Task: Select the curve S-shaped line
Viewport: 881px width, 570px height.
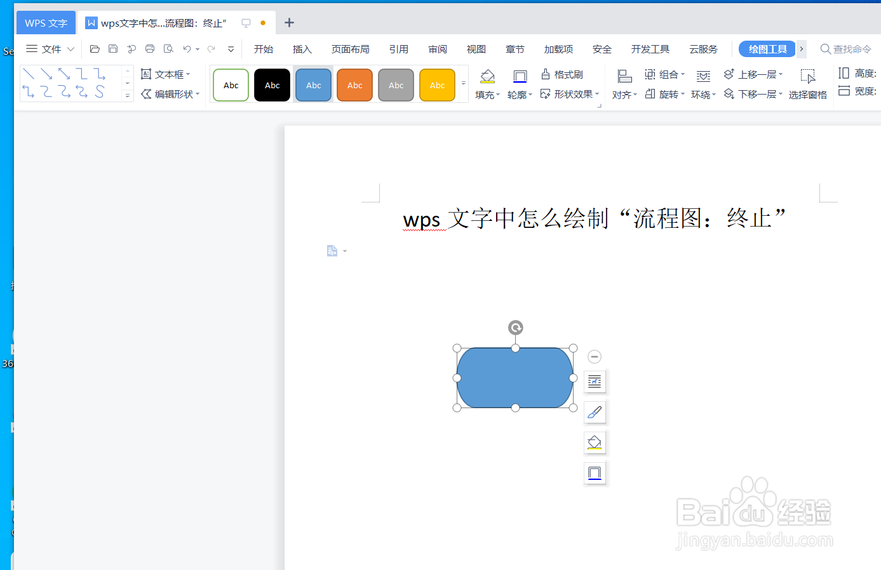Action: (x=100, y=92)
